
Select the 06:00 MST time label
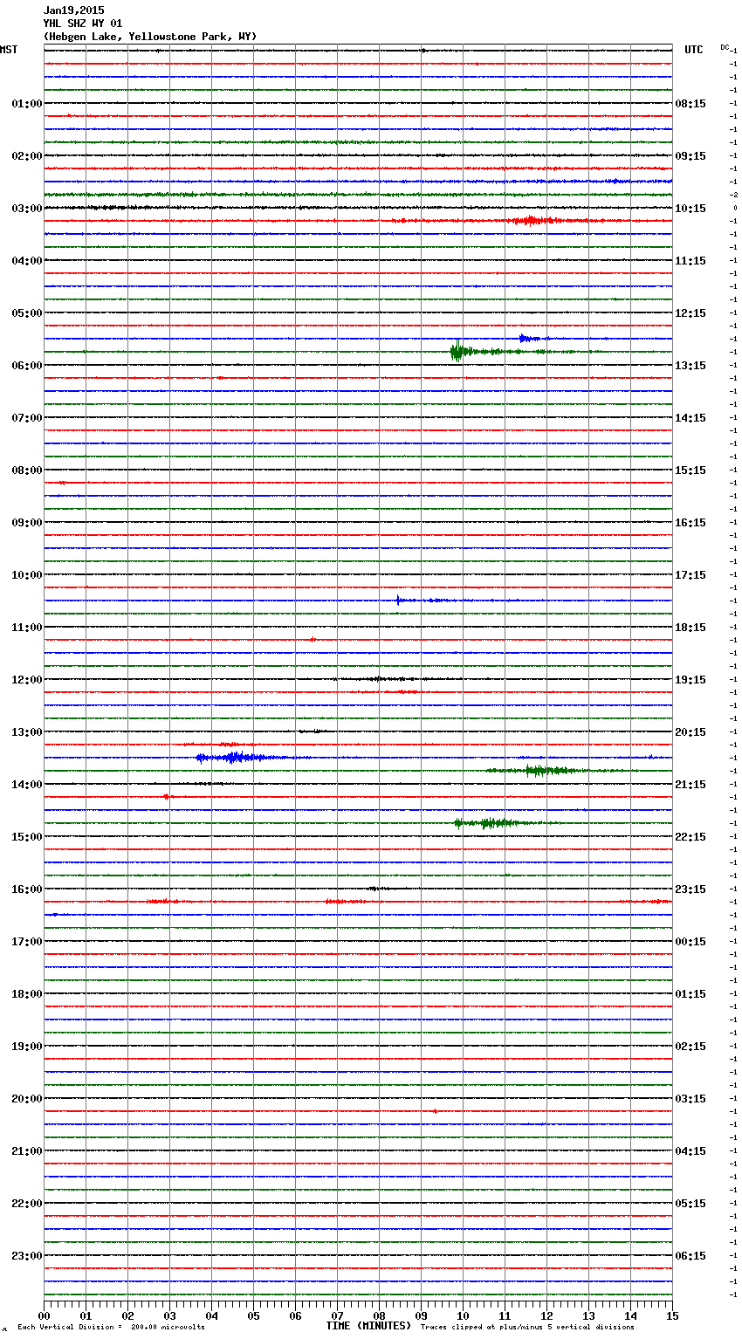[x=26, y=366]
